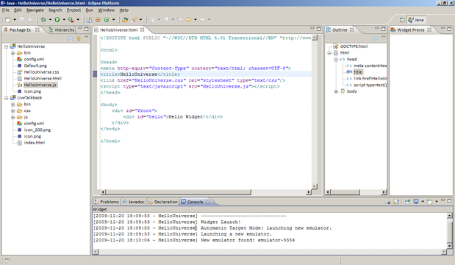This screenshot has height=265, width=455.
Task: Open the Run menu
Action: [90, 10]
